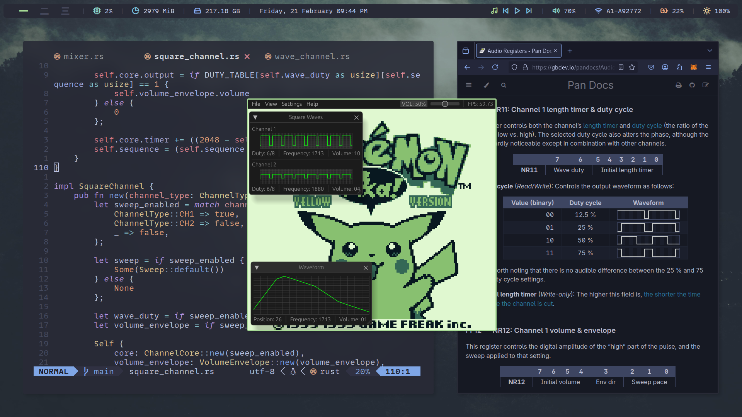Bookmark this page with the star
The height and width of the screenshot is (417, 742).
click(x=632, y=67)
